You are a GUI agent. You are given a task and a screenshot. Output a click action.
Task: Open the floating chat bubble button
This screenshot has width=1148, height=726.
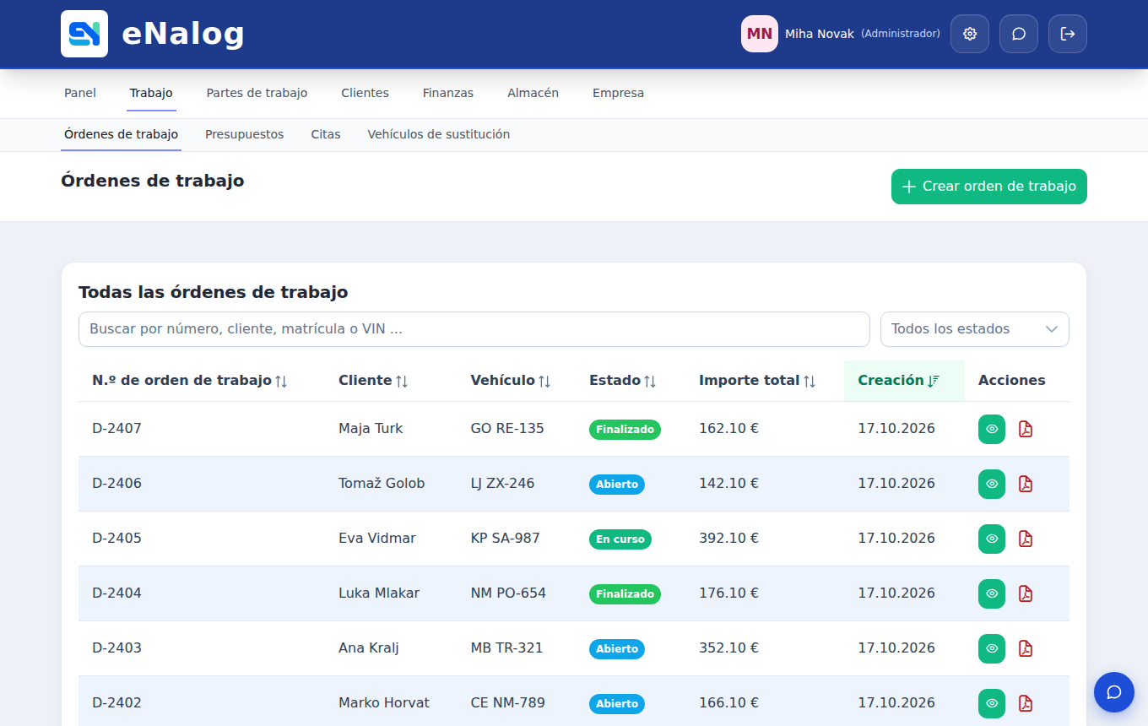(1114, 692)
